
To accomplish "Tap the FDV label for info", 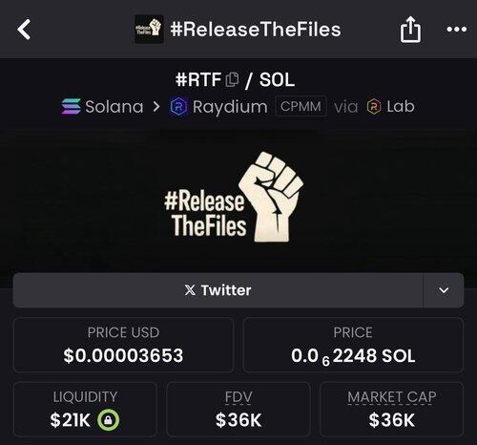I will (x=238, y=397).
